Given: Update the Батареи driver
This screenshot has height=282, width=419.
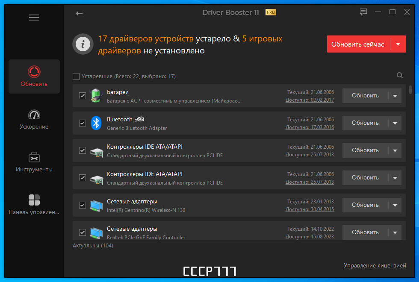Looking at the screenshot, I should [x=365, y=96].
